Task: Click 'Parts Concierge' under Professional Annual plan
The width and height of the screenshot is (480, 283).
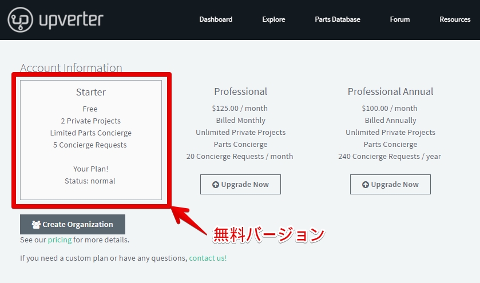Action: coord(390,145)
